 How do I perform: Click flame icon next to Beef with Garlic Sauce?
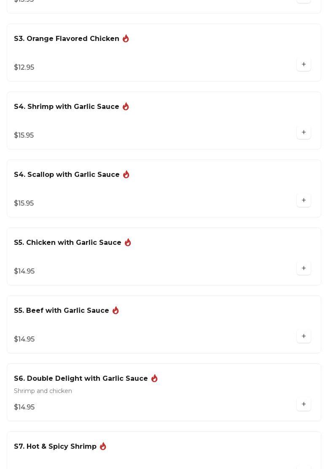(x=116, y=310)
